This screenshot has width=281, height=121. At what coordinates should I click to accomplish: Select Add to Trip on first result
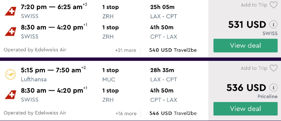254,5
